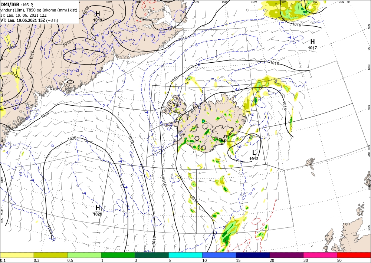Screen dimensions: 371x263
Task: Click the red 50+ legend band
Action: click(x=354, y=255)
